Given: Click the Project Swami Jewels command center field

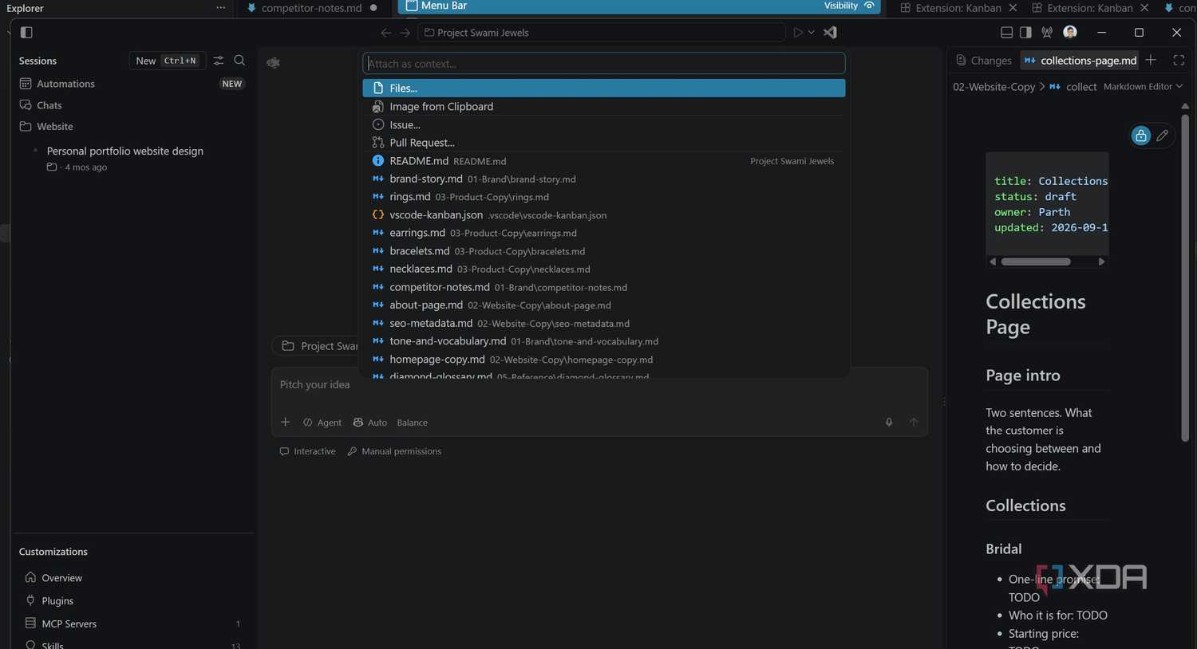Looking at the screenshot, I should pyautogui.click(x=602, y=33).
